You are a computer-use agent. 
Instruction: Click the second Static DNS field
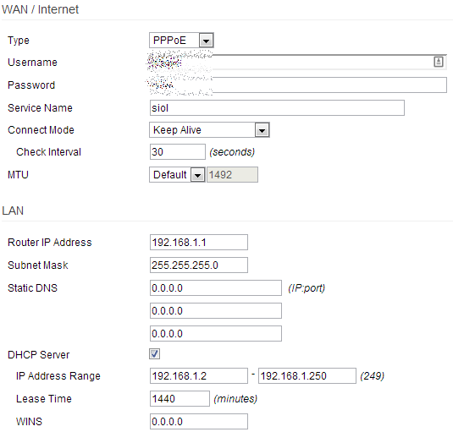click(x=216, y=310)
